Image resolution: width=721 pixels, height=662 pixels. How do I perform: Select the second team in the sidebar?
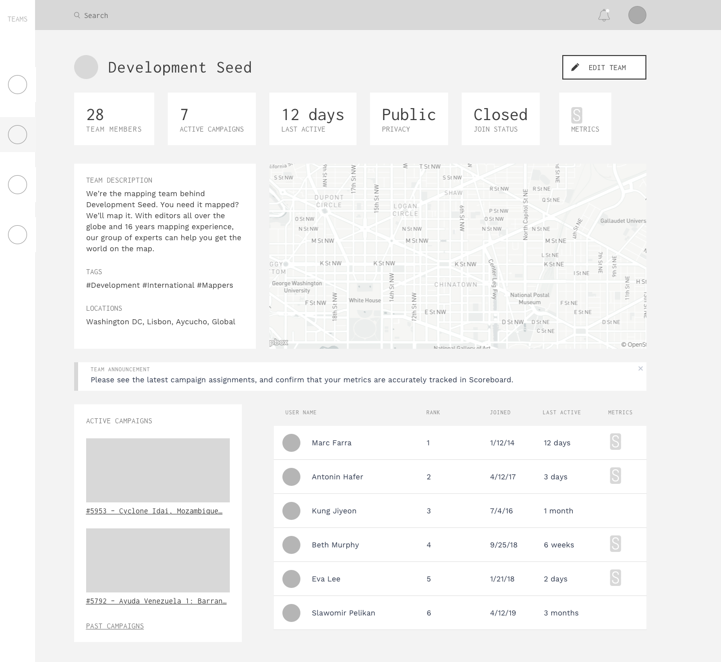[x=18, y=135]
